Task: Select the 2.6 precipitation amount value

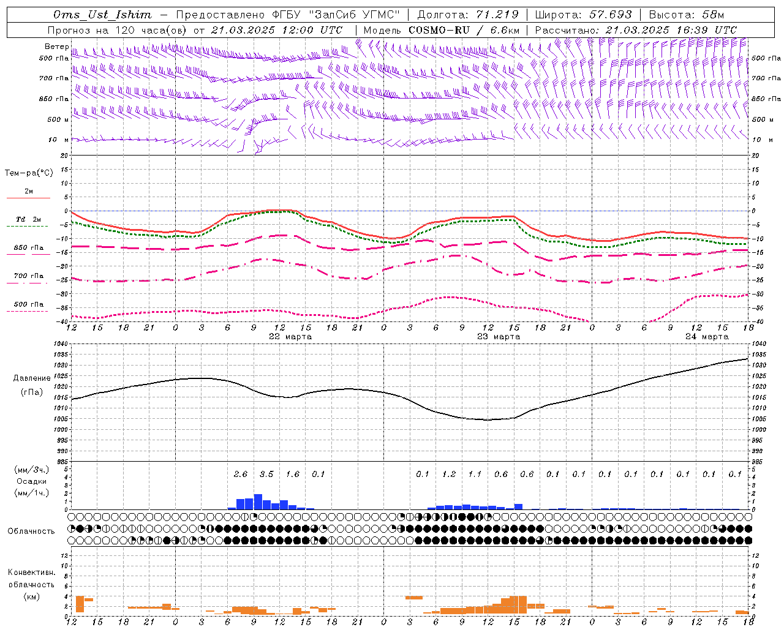Action: pos(241,475)
